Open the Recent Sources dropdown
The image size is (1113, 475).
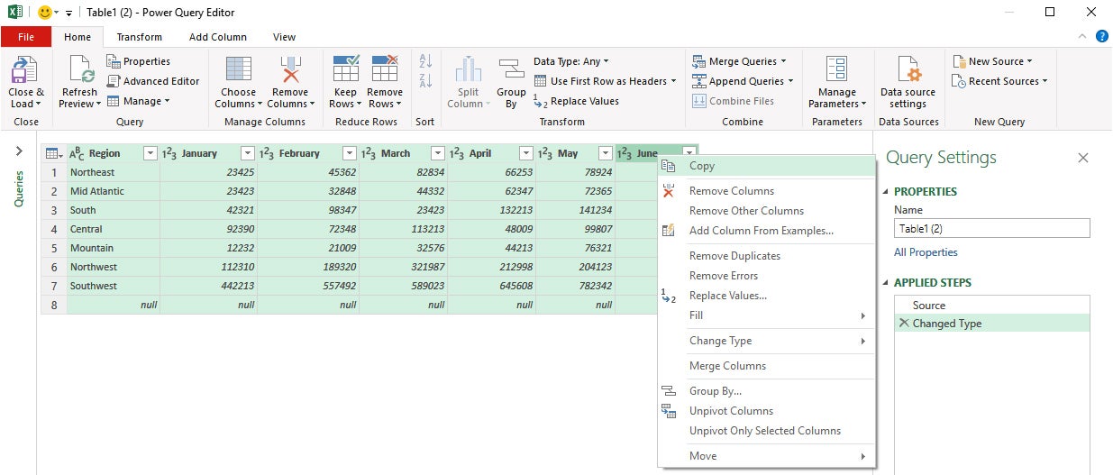(x=1000, y=81)
